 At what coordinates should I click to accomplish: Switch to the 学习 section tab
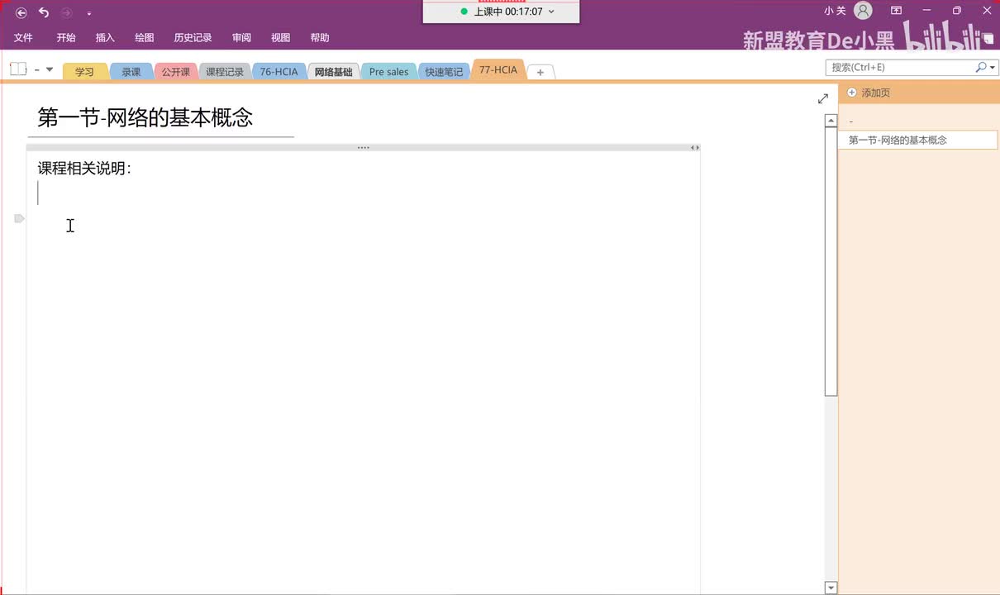pyautogui.click(x=85, y=72)
